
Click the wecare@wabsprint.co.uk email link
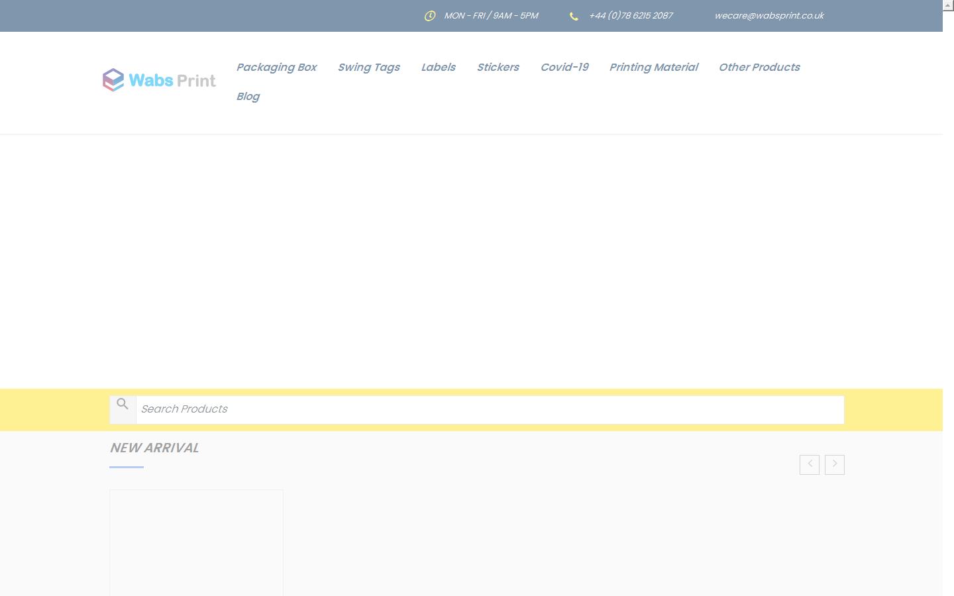tap(768, 16)
